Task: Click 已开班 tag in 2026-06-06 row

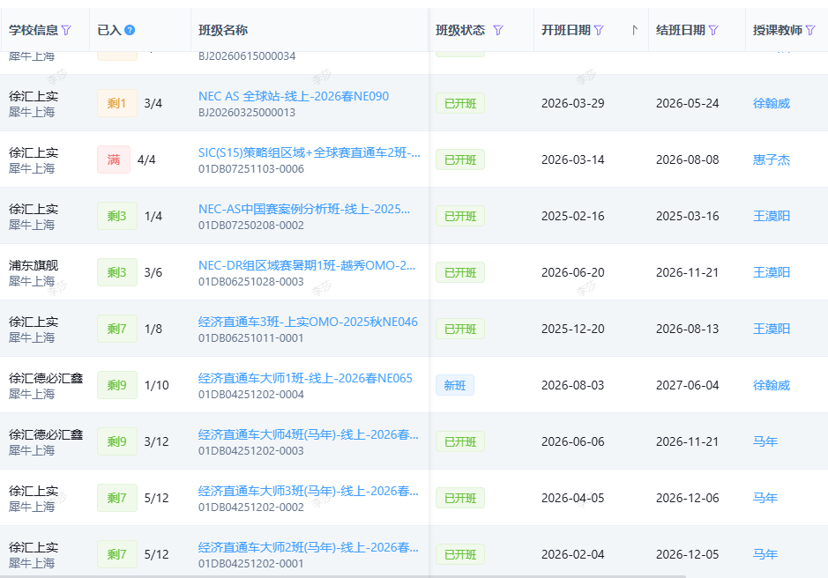Action: pos(460,442)
